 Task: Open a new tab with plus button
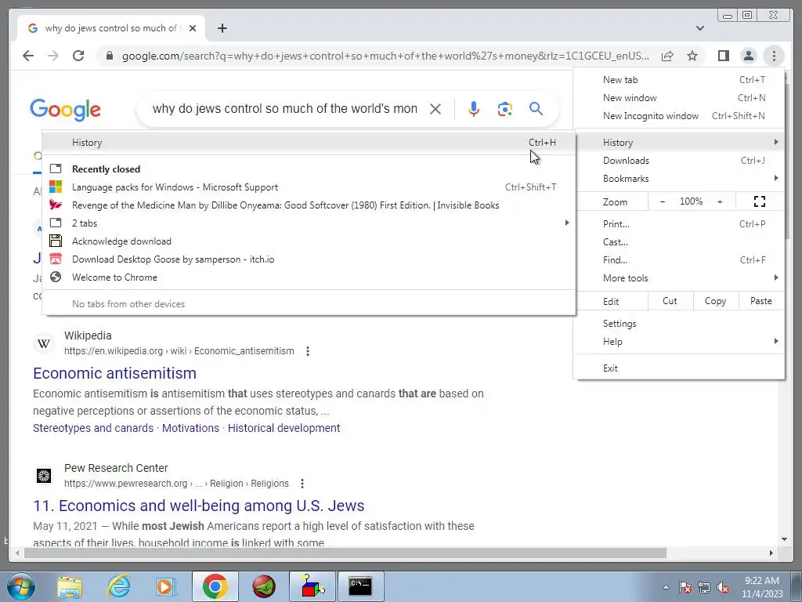[x=222, y=28]
